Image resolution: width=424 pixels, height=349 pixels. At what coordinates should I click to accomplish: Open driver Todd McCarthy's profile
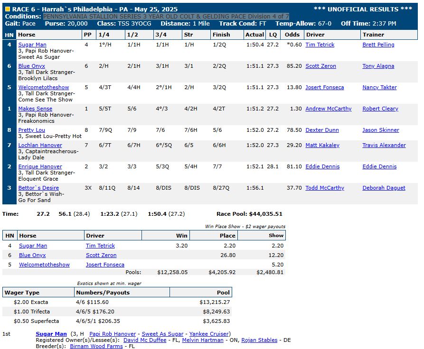325,188
